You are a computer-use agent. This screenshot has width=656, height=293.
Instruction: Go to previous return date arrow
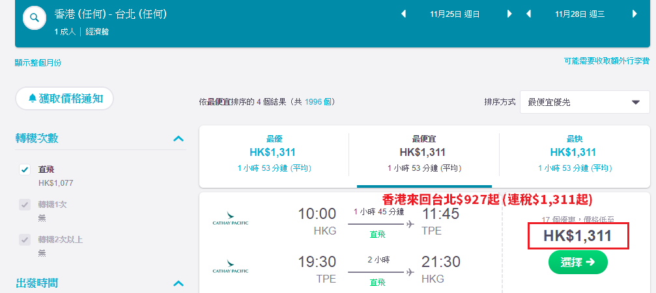529,14
